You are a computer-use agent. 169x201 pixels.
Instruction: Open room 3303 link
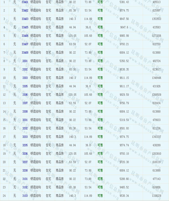(x=25, y=78)
